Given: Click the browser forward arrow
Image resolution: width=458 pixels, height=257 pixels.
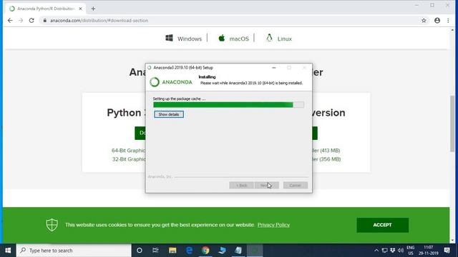Looking at the screenshot, I should [21, 21].
